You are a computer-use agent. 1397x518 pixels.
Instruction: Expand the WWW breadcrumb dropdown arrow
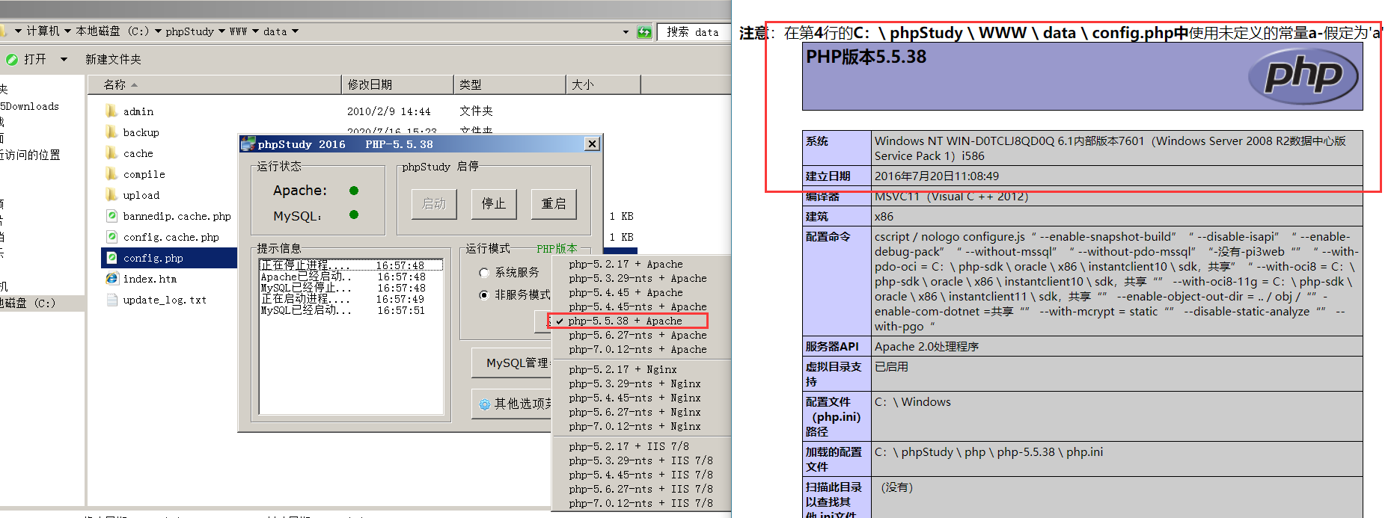255,31
